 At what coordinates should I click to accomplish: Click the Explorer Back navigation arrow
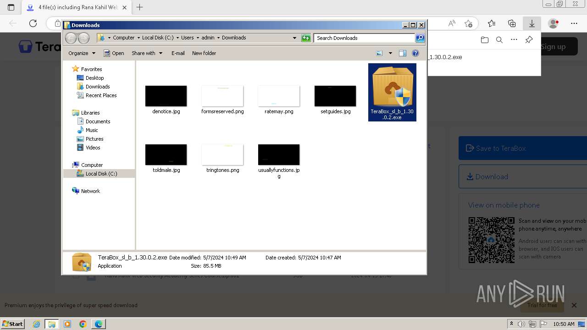coord(71,38)
